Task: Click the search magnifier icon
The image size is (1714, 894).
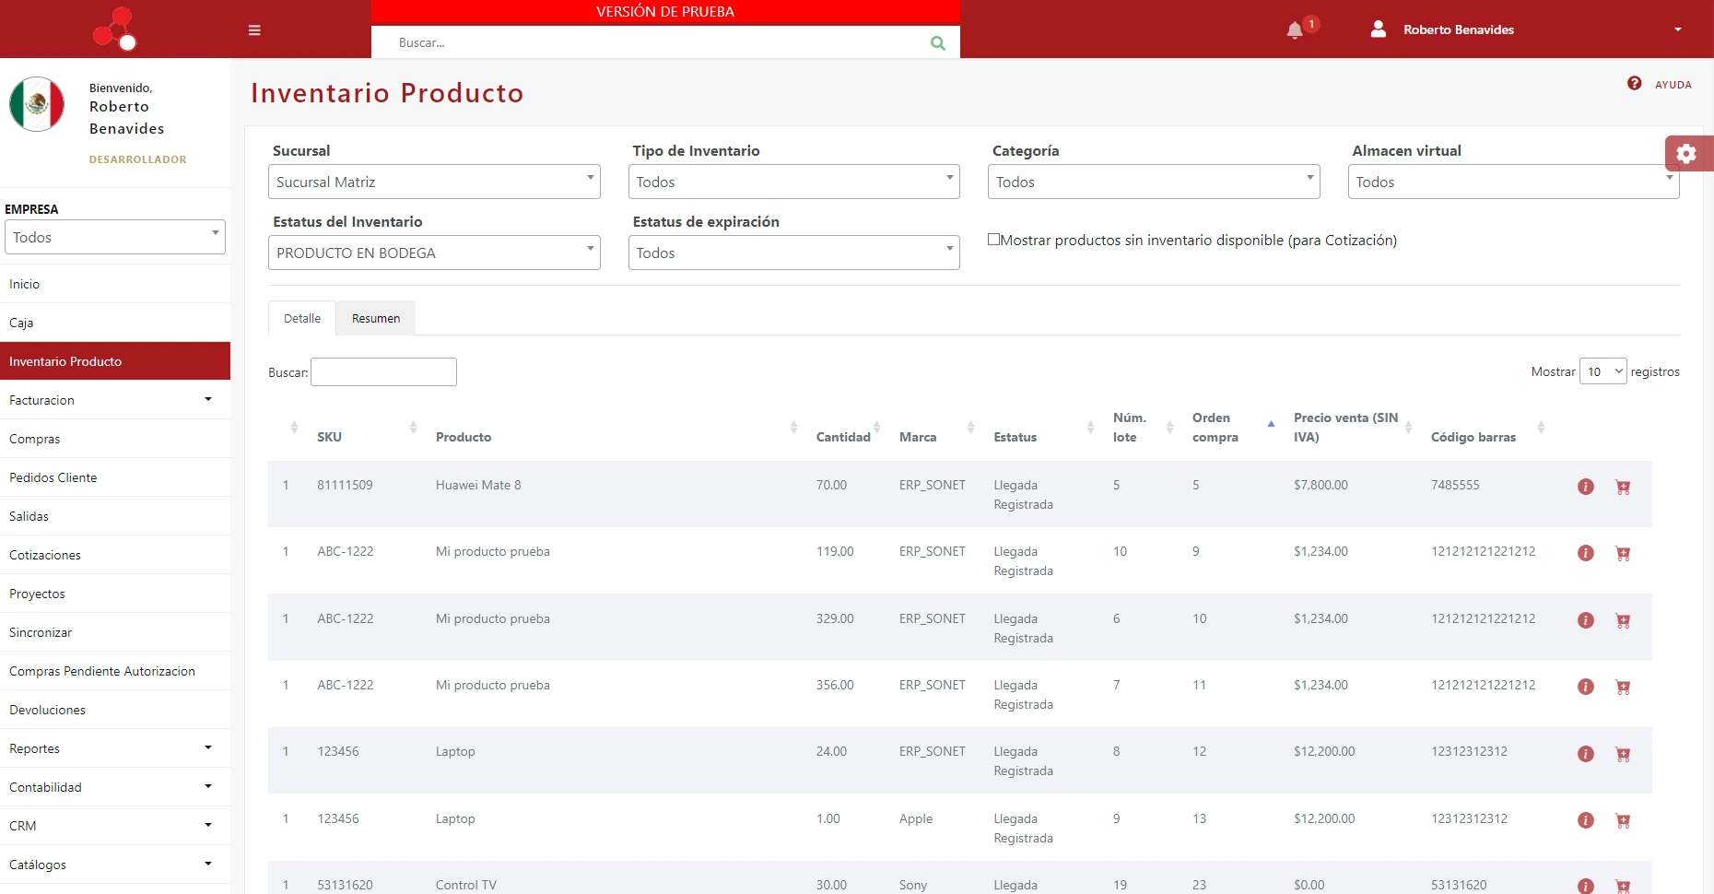Action: tap(937, 43)
